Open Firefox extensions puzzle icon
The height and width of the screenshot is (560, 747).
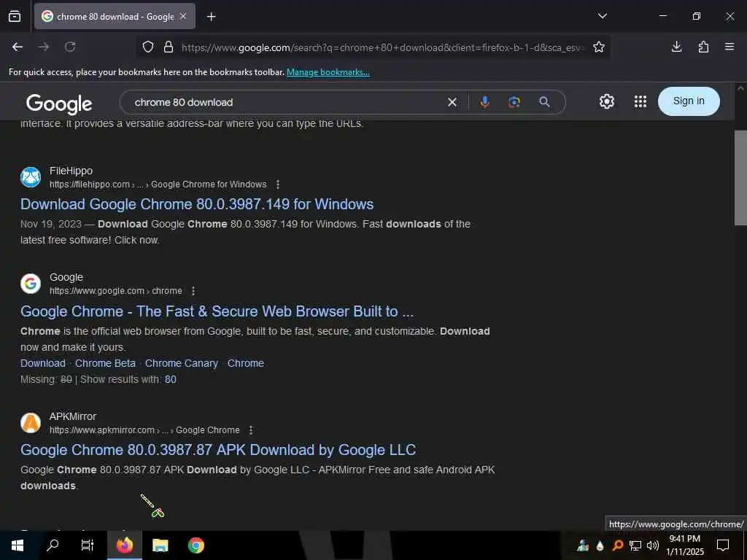click(x=703, y=47)
